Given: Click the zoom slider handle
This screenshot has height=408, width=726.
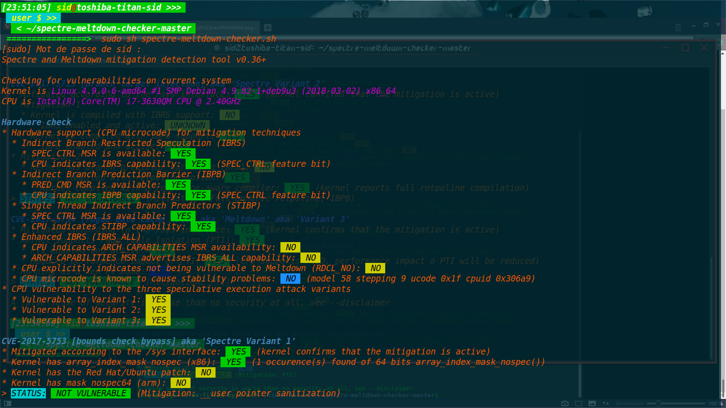Looking at the screenshot, I should (x=658, y=403).
